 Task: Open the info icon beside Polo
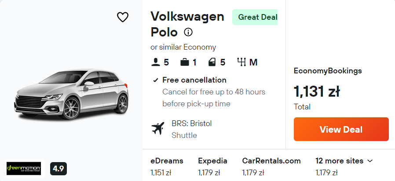point(188,32)
